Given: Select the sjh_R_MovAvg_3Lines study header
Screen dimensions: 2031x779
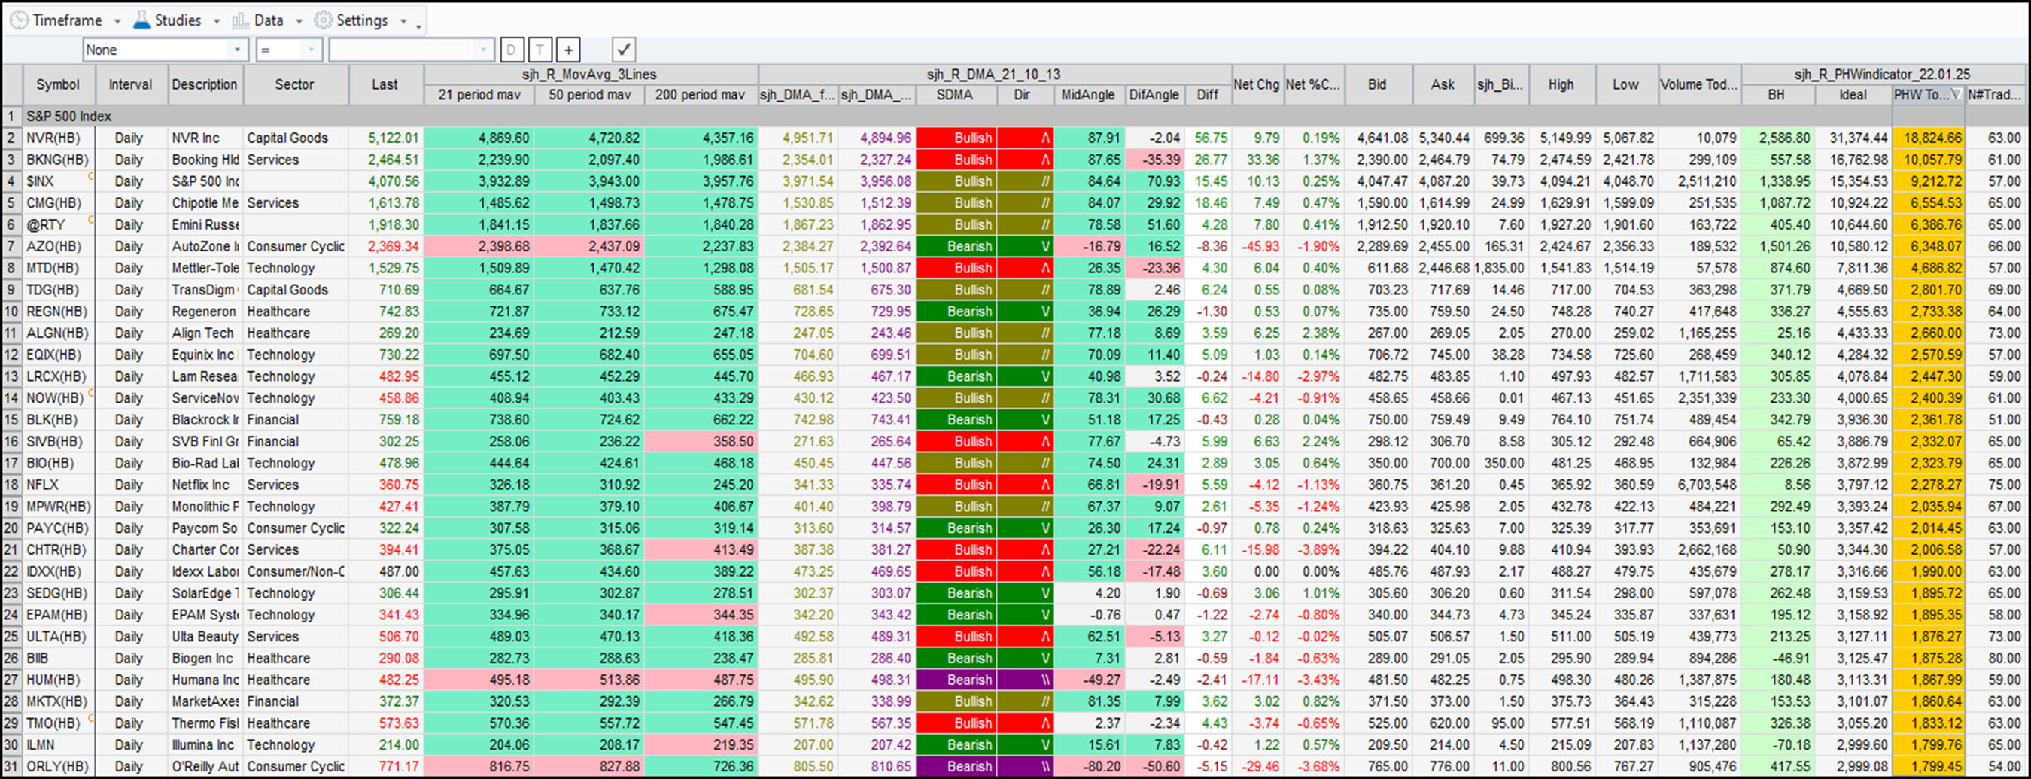Looking at the screenshot, I should coord(590,74).
